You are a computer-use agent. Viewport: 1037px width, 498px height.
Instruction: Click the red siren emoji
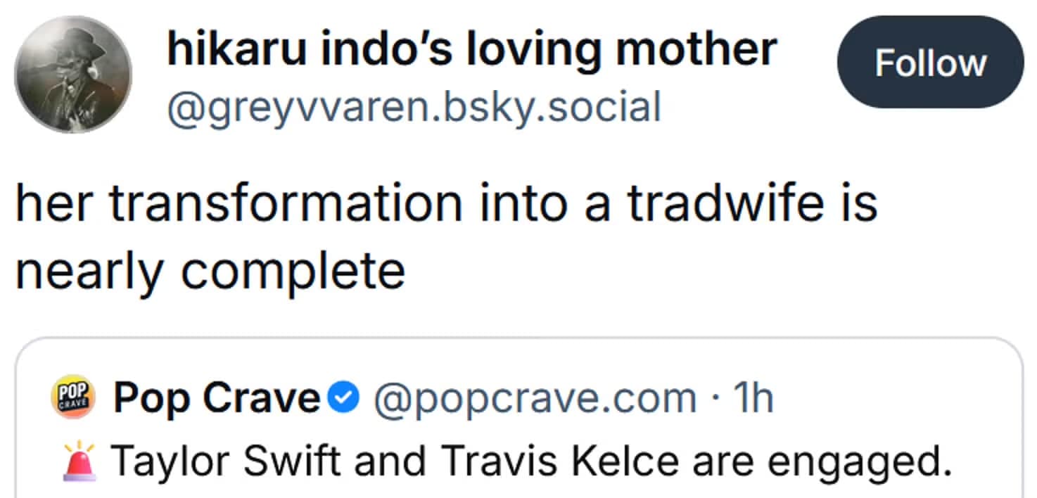tap(79, 461)
